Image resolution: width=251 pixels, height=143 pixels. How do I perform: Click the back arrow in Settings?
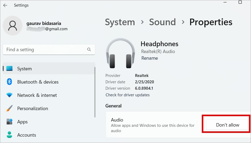[x=5, y=5]
